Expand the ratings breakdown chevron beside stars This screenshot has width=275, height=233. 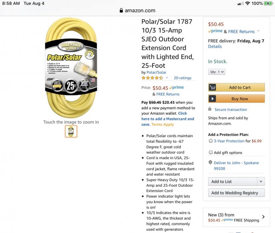(167, 78)
